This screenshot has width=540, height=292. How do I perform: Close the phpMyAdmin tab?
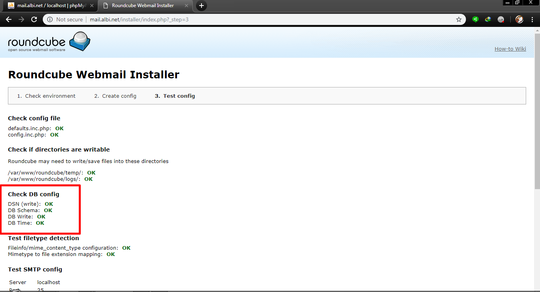click(x=91, y=6)
